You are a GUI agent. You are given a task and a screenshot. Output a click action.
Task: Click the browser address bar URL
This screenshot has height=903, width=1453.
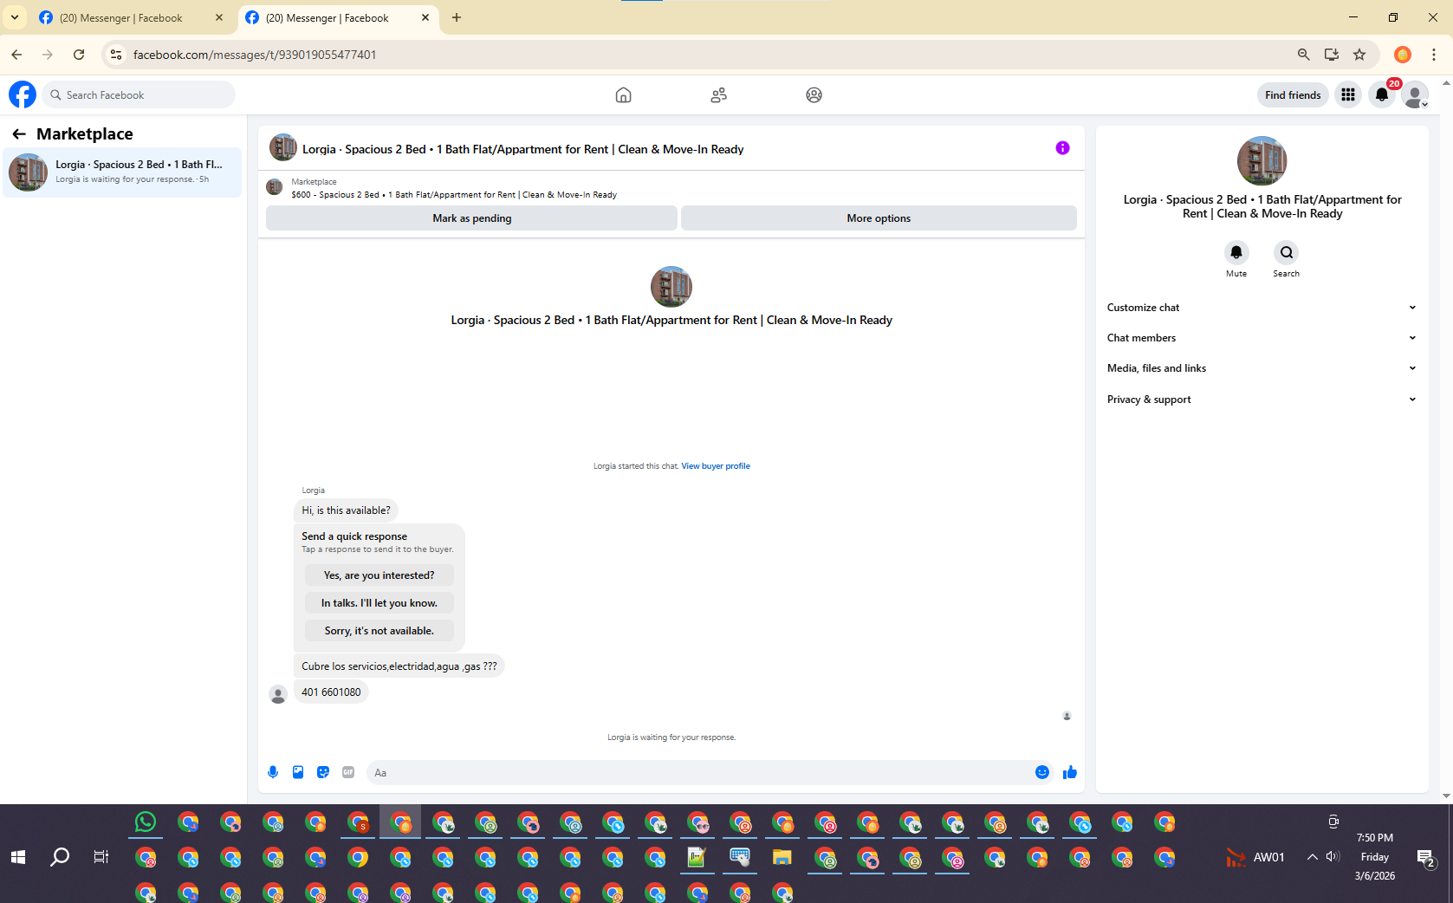click(x=255, y=55)
